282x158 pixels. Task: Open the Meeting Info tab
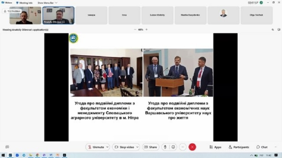click(24, 3)
